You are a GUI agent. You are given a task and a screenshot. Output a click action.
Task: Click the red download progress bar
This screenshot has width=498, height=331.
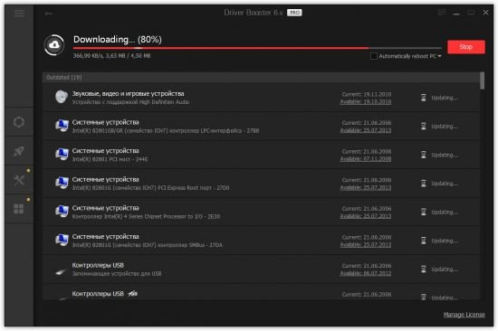coord(257,48)
